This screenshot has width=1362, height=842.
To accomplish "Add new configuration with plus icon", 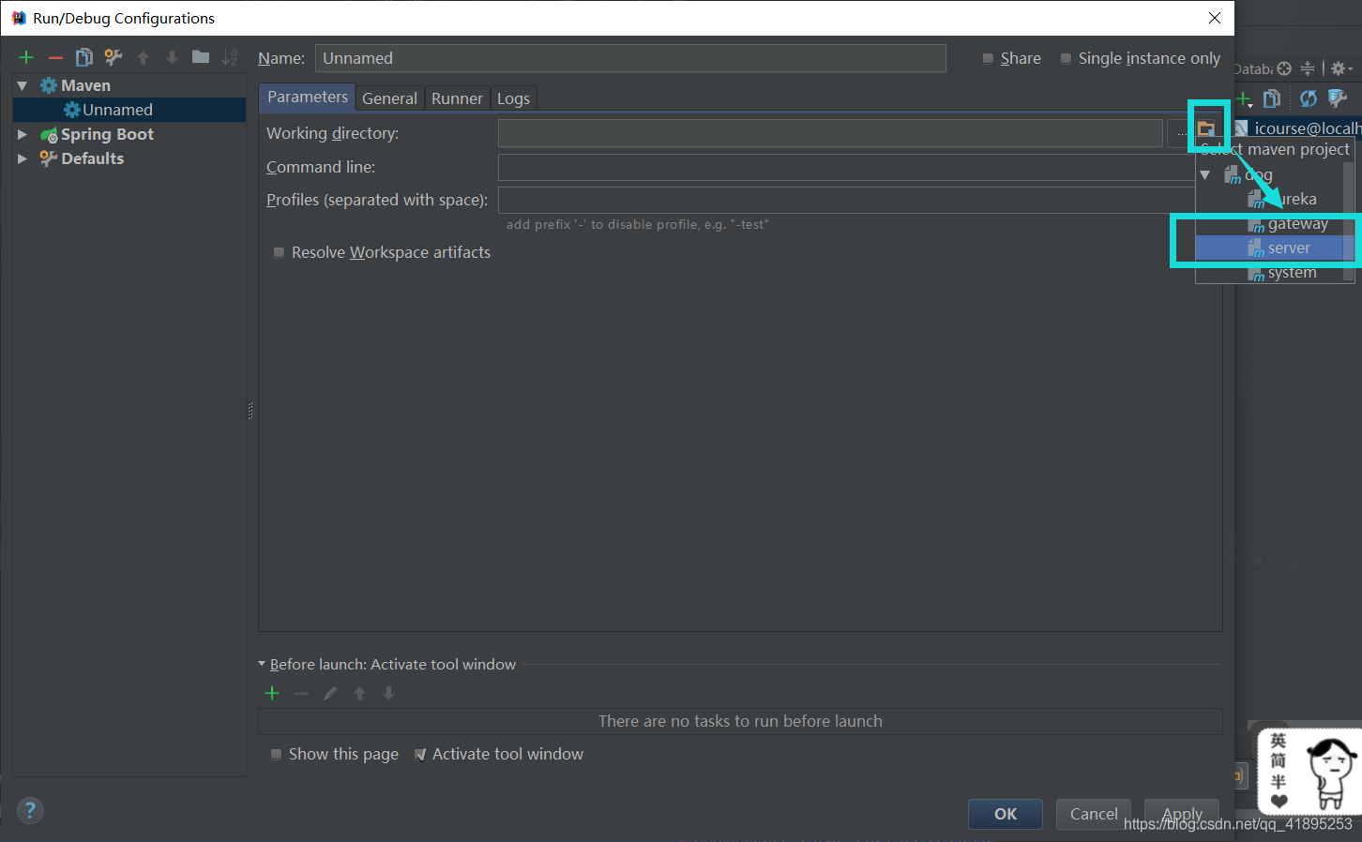I will pos(26,57).
